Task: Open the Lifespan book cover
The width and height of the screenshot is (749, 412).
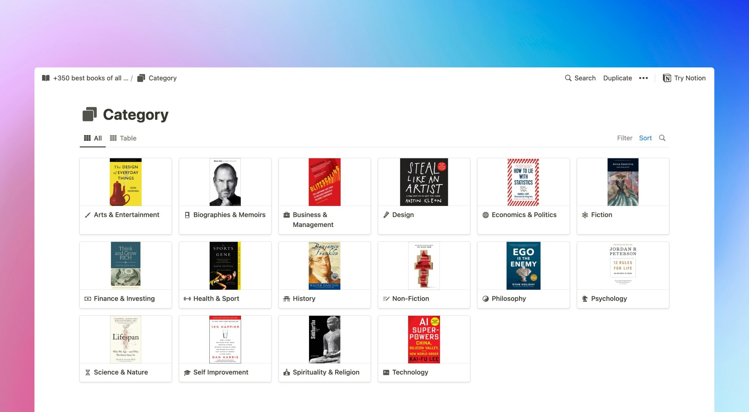Action: coord(125,339)
